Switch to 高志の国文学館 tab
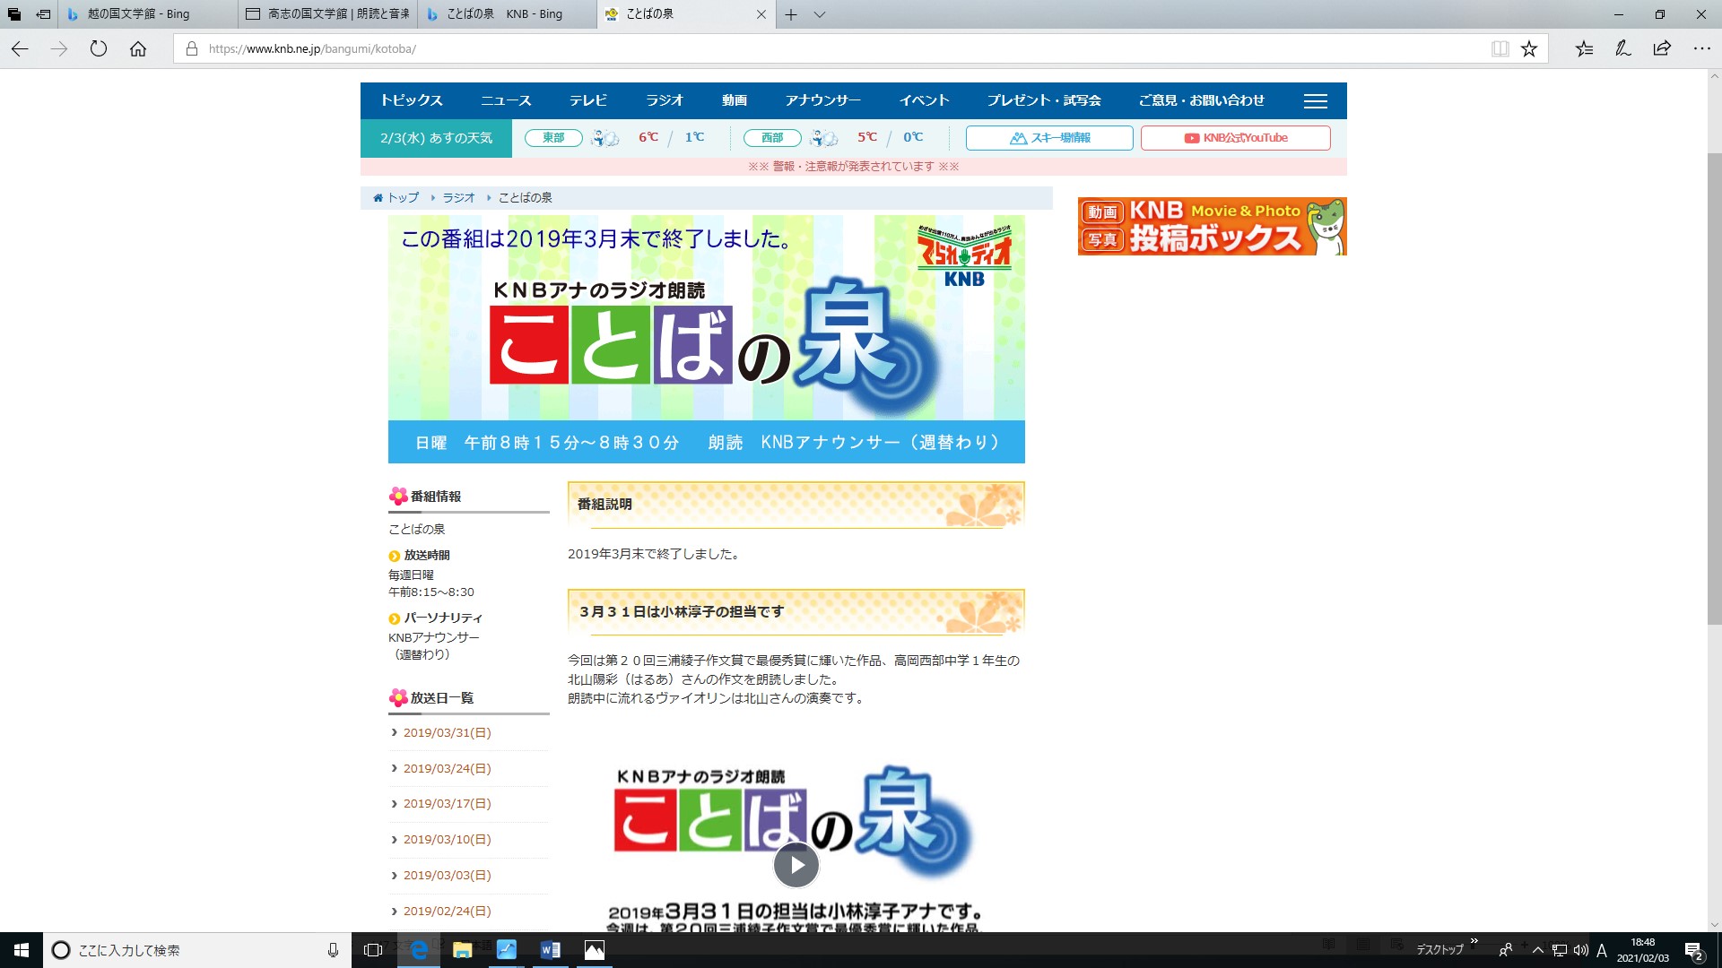The width and height of the screenshot is (1722, 968). tap(327, 14)
